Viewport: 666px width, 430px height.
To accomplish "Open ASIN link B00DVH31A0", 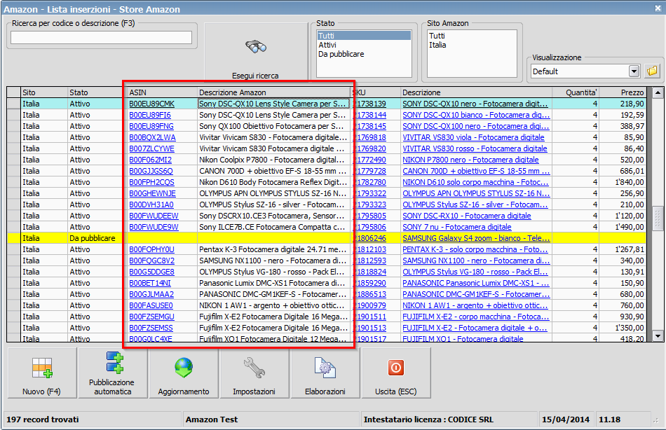I will point(151,204).
